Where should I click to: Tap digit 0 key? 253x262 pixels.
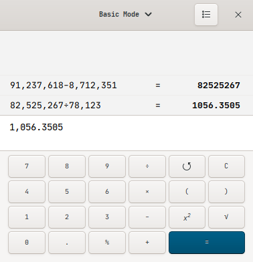[x=27, y=243]
